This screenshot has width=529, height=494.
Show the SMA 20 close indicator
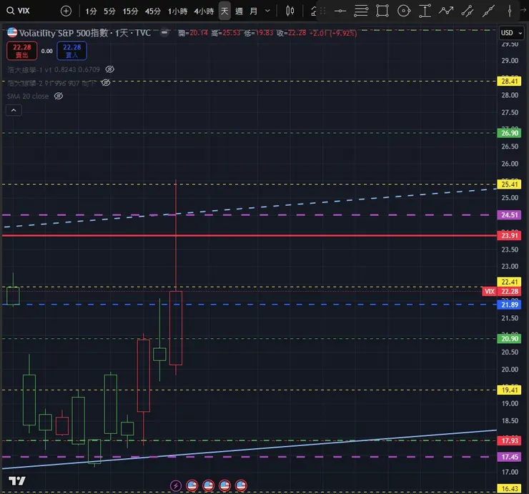click(59, 97)
